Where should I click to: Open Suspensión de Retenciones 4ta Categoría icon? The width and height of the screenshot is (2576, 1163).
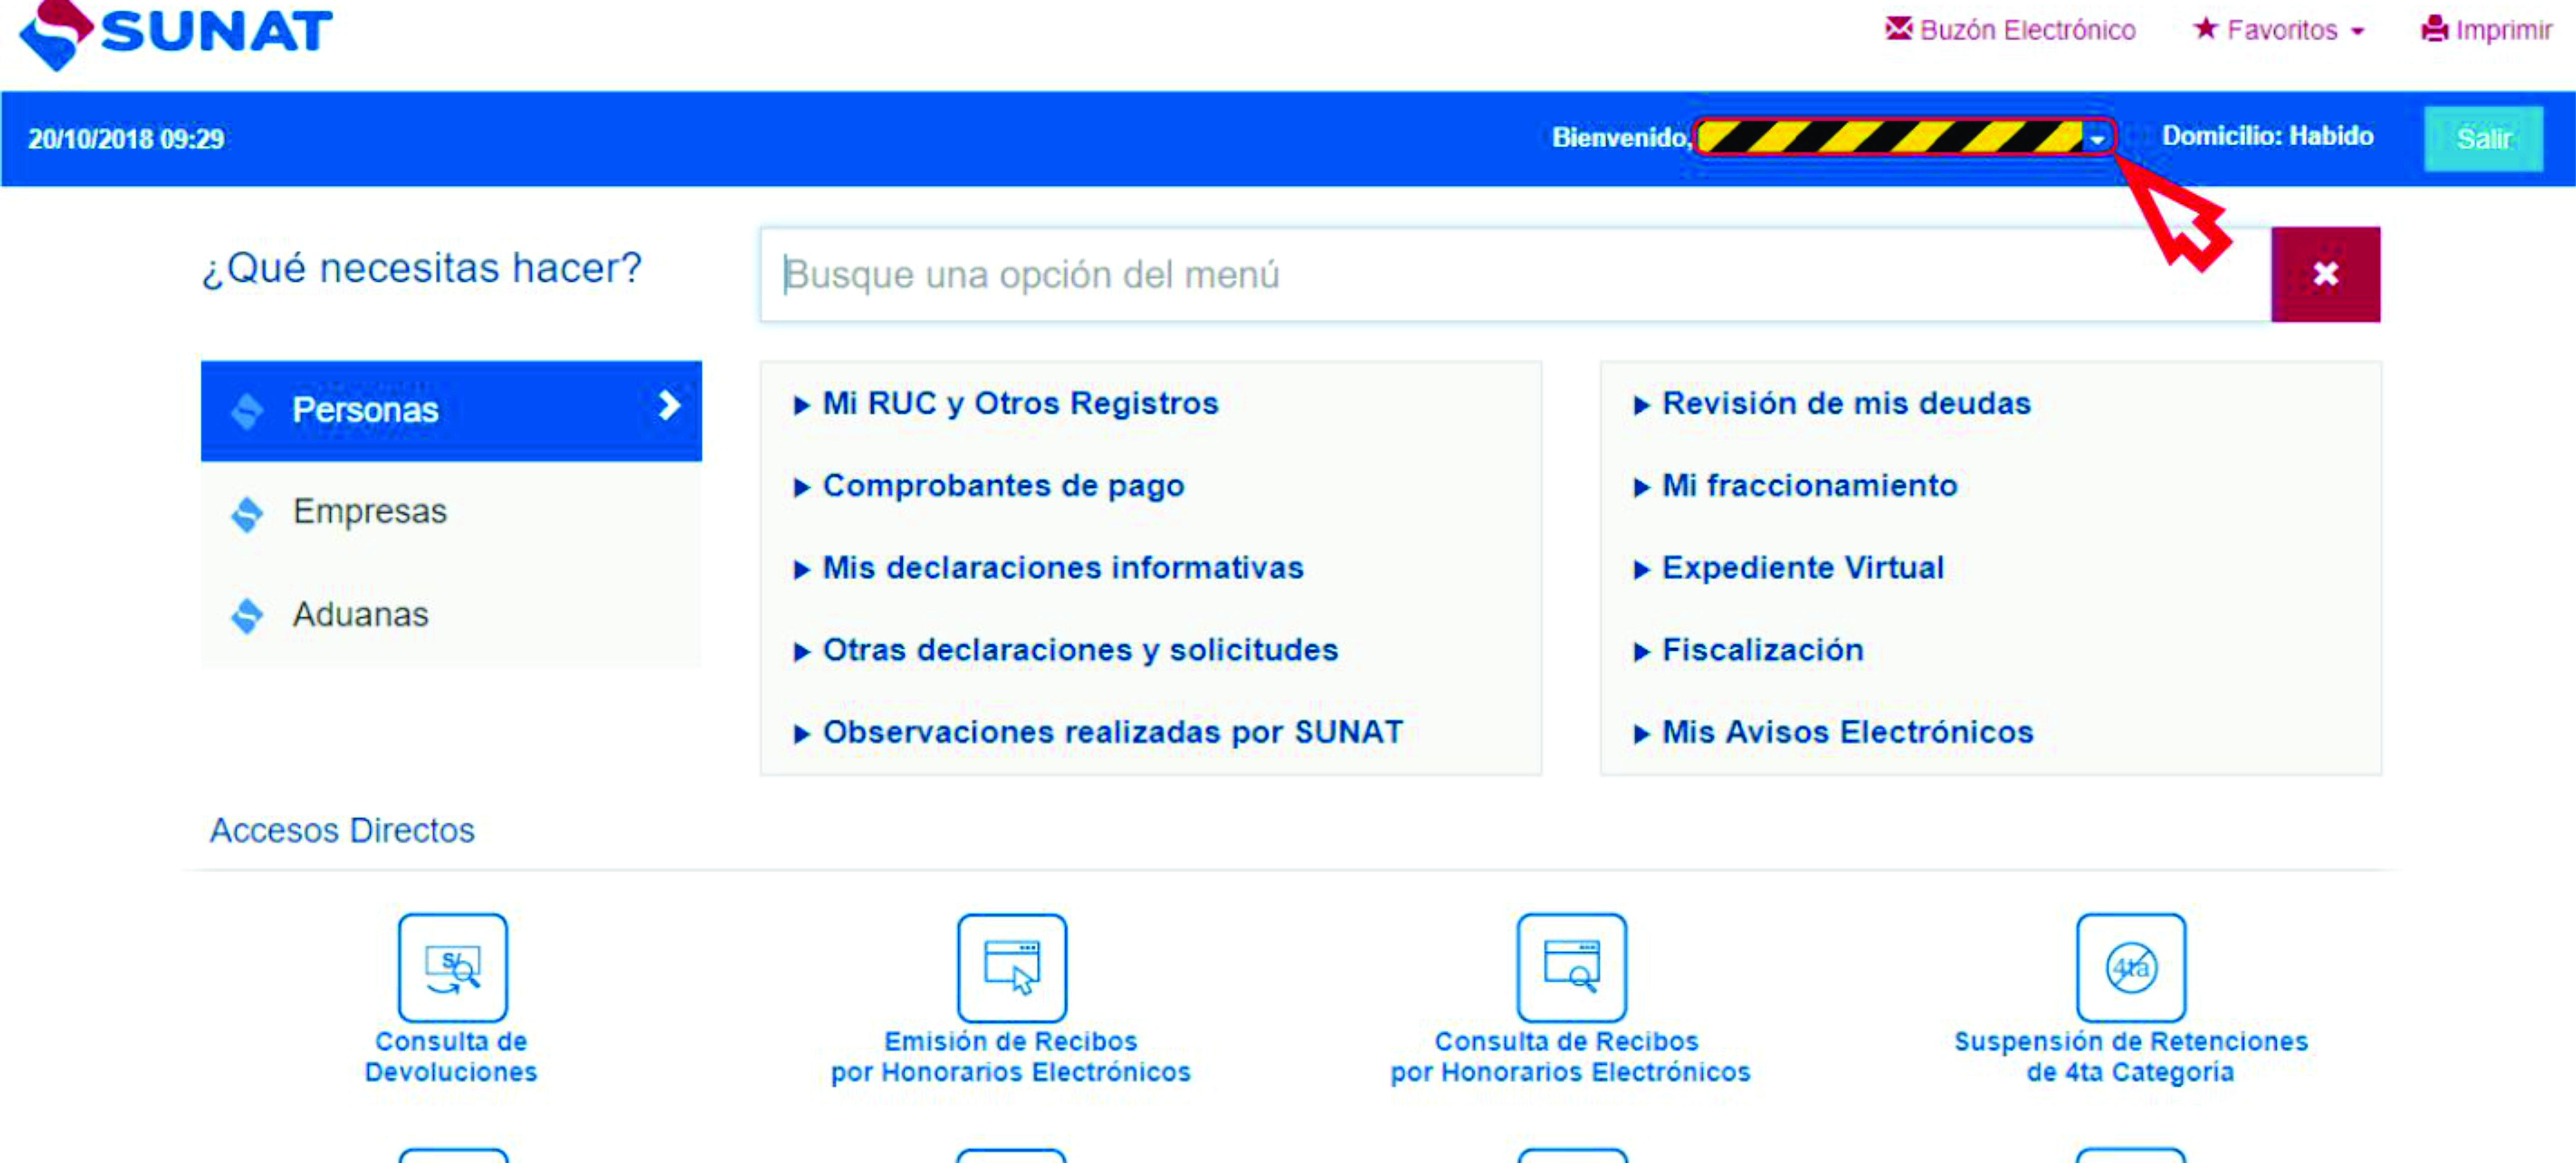pos(2130,967)
